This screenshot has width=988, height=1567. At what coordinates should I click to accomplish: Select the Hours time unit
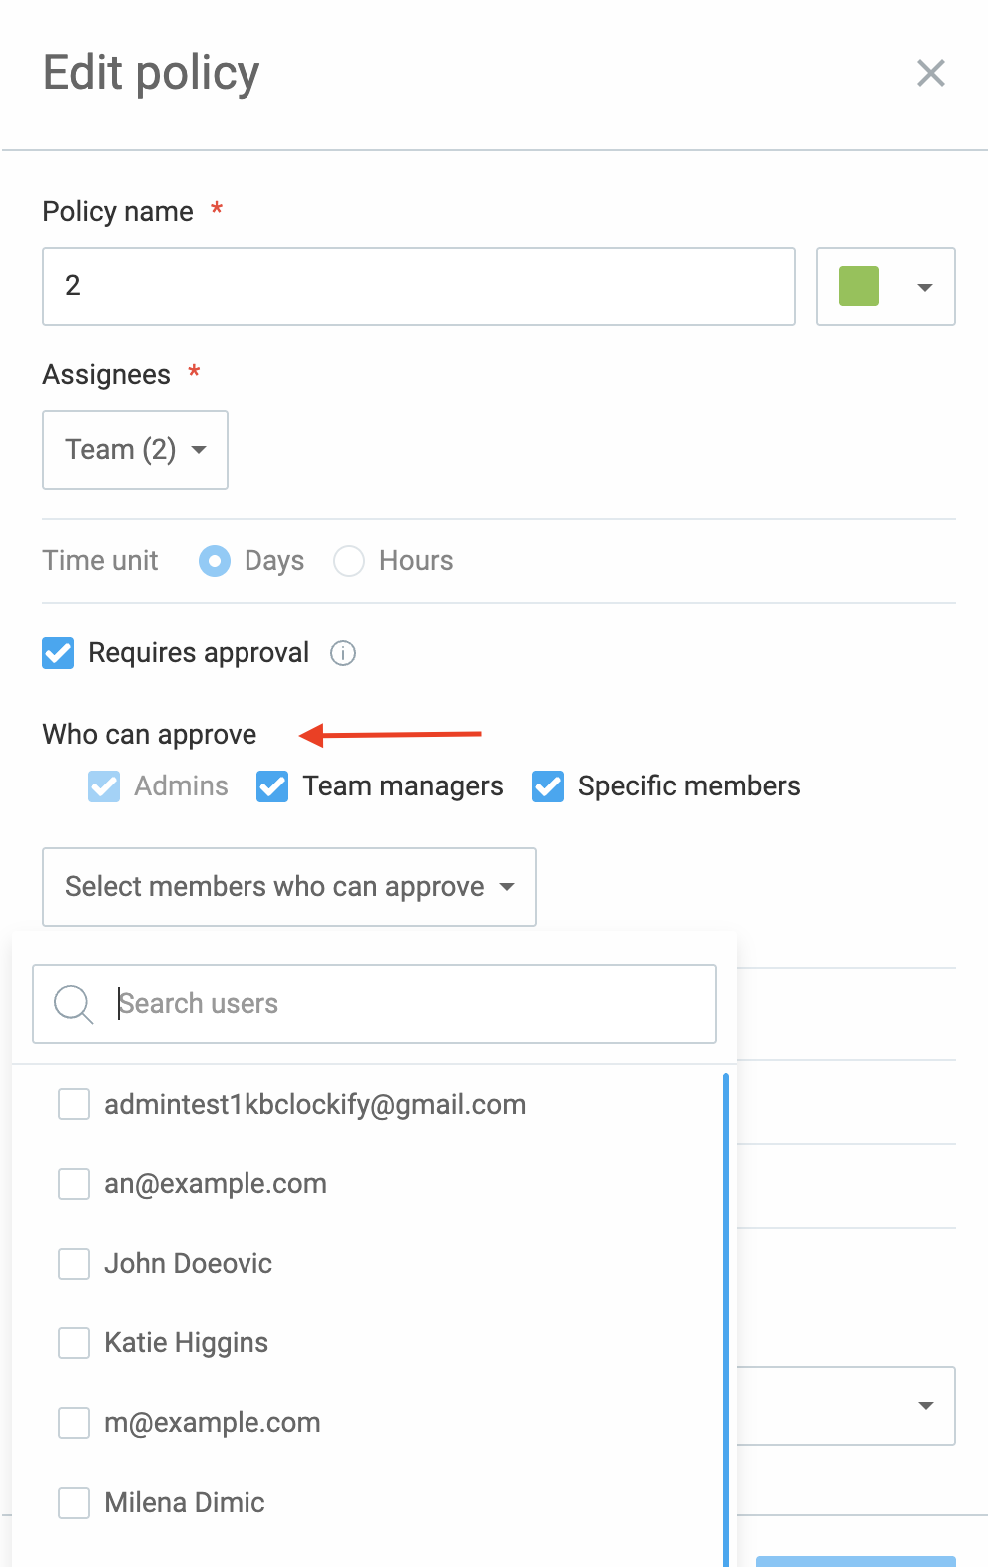349,561
